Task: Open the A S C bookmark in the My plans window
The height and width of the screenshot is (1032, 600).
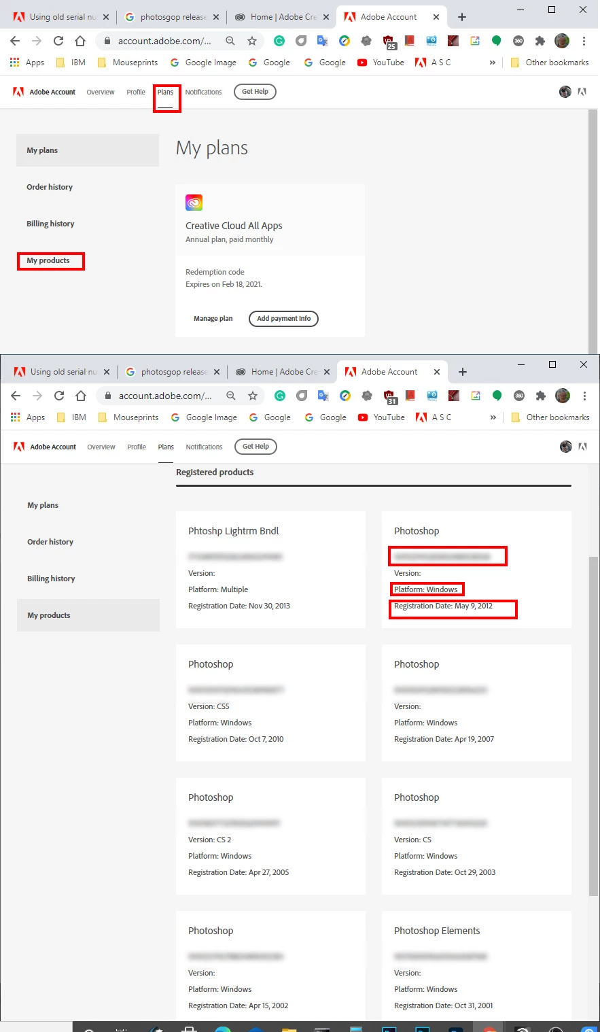Action: [433, 63]
